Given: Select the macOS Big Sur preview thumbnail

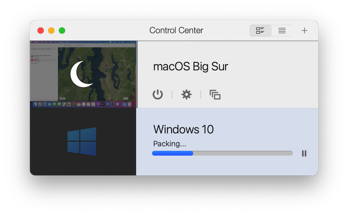Looking at the screenshot, I should pos(83,74).
